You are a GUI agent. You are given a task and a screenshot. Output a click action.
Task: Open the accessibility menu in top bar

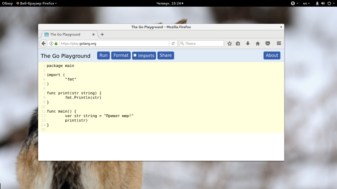(x=295, y=3)
